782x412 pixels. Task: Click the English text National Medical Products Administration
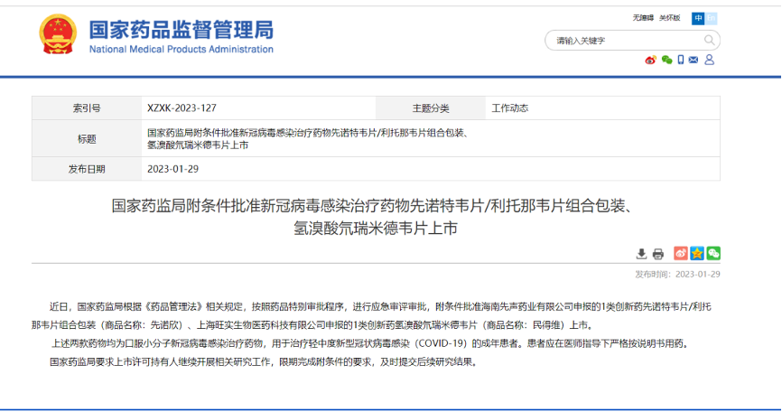click(x=182, y=50)
